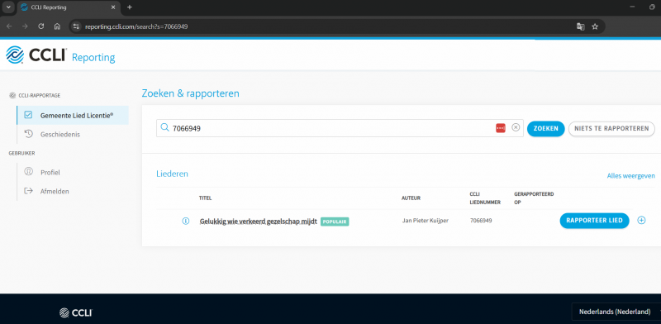Open Geschiedenis in the sidebar
This screenshot has height=324, width=661.
[60, 135]
